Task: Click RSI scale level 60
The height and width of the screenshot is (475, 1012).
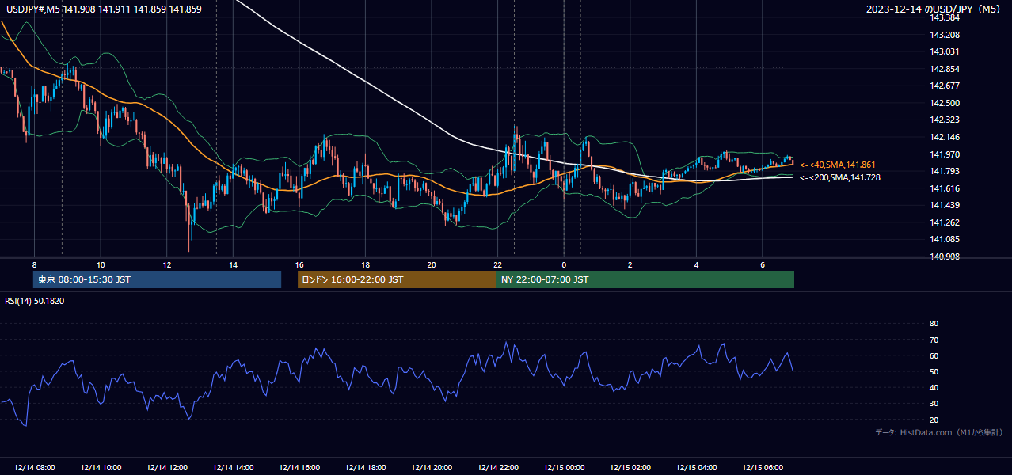Action: click(x=934, y=355)
